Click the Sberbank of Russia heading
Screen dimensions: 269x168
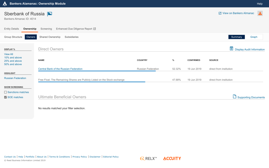[x=24, y=14]
